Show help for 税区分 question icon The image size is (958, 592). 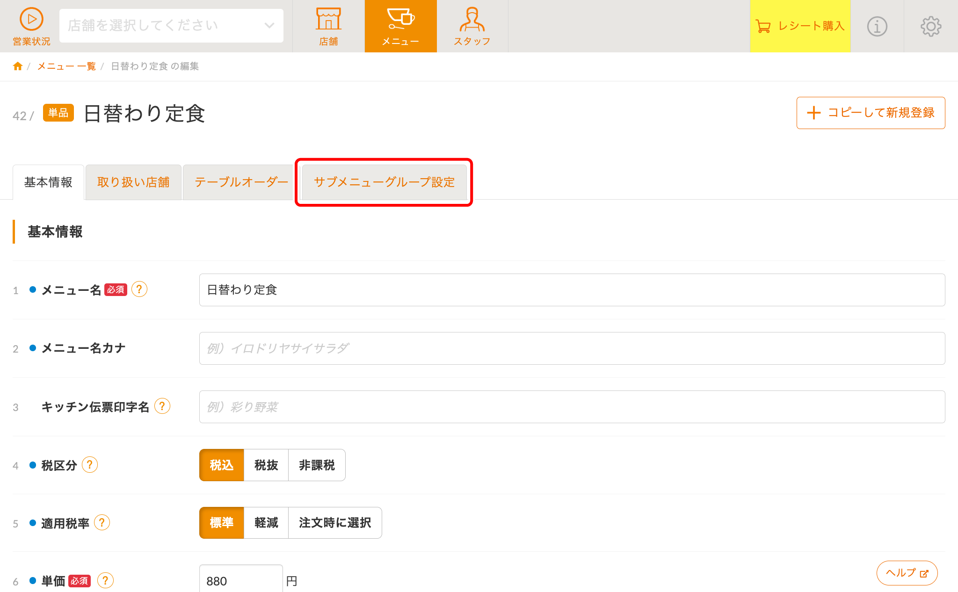(90, 465)
